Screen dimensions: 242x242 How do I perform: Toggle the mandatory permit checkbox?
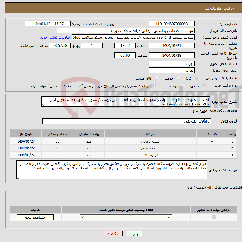coord(214,217)
